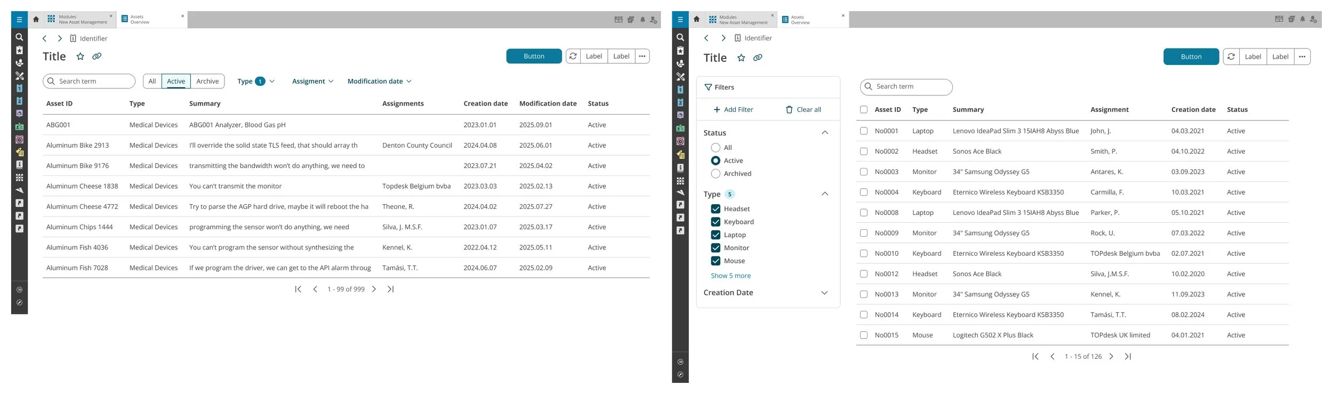The width and height of the screenshot is (1333, 394).
Task: Copy link icon beside Title, right mockup
Action: point(758,58)
